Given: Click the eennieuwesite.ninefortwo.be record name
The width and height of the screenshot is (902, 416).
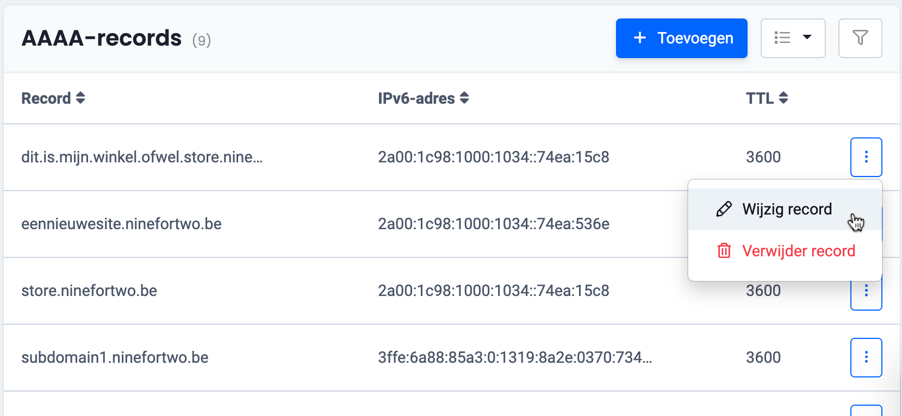Looking at the screenshot, I should tap(121, 224).
